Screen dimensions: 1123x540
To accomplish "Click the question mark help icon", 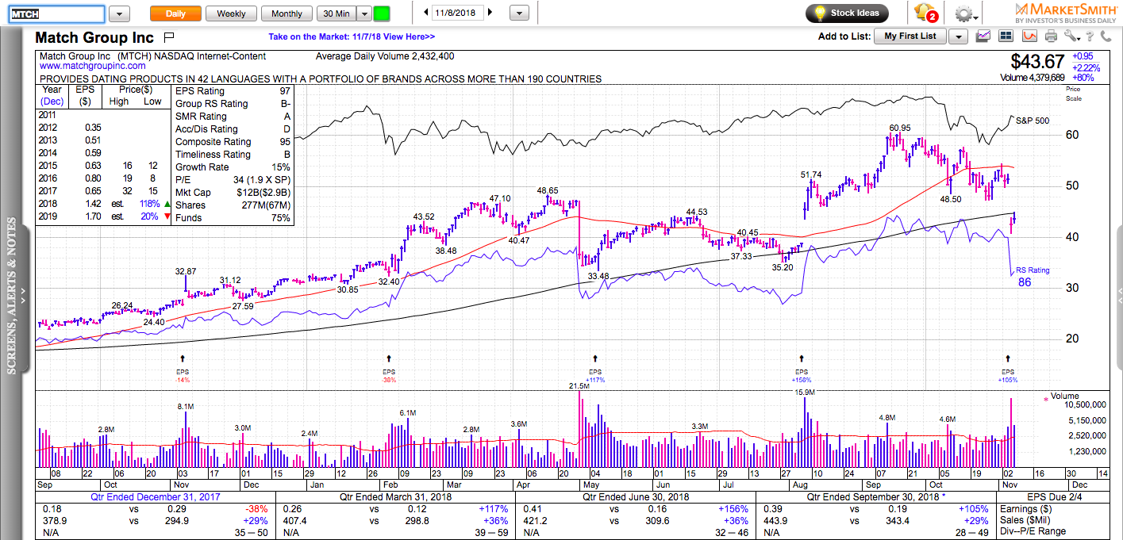I will (x=1090, y=36).
